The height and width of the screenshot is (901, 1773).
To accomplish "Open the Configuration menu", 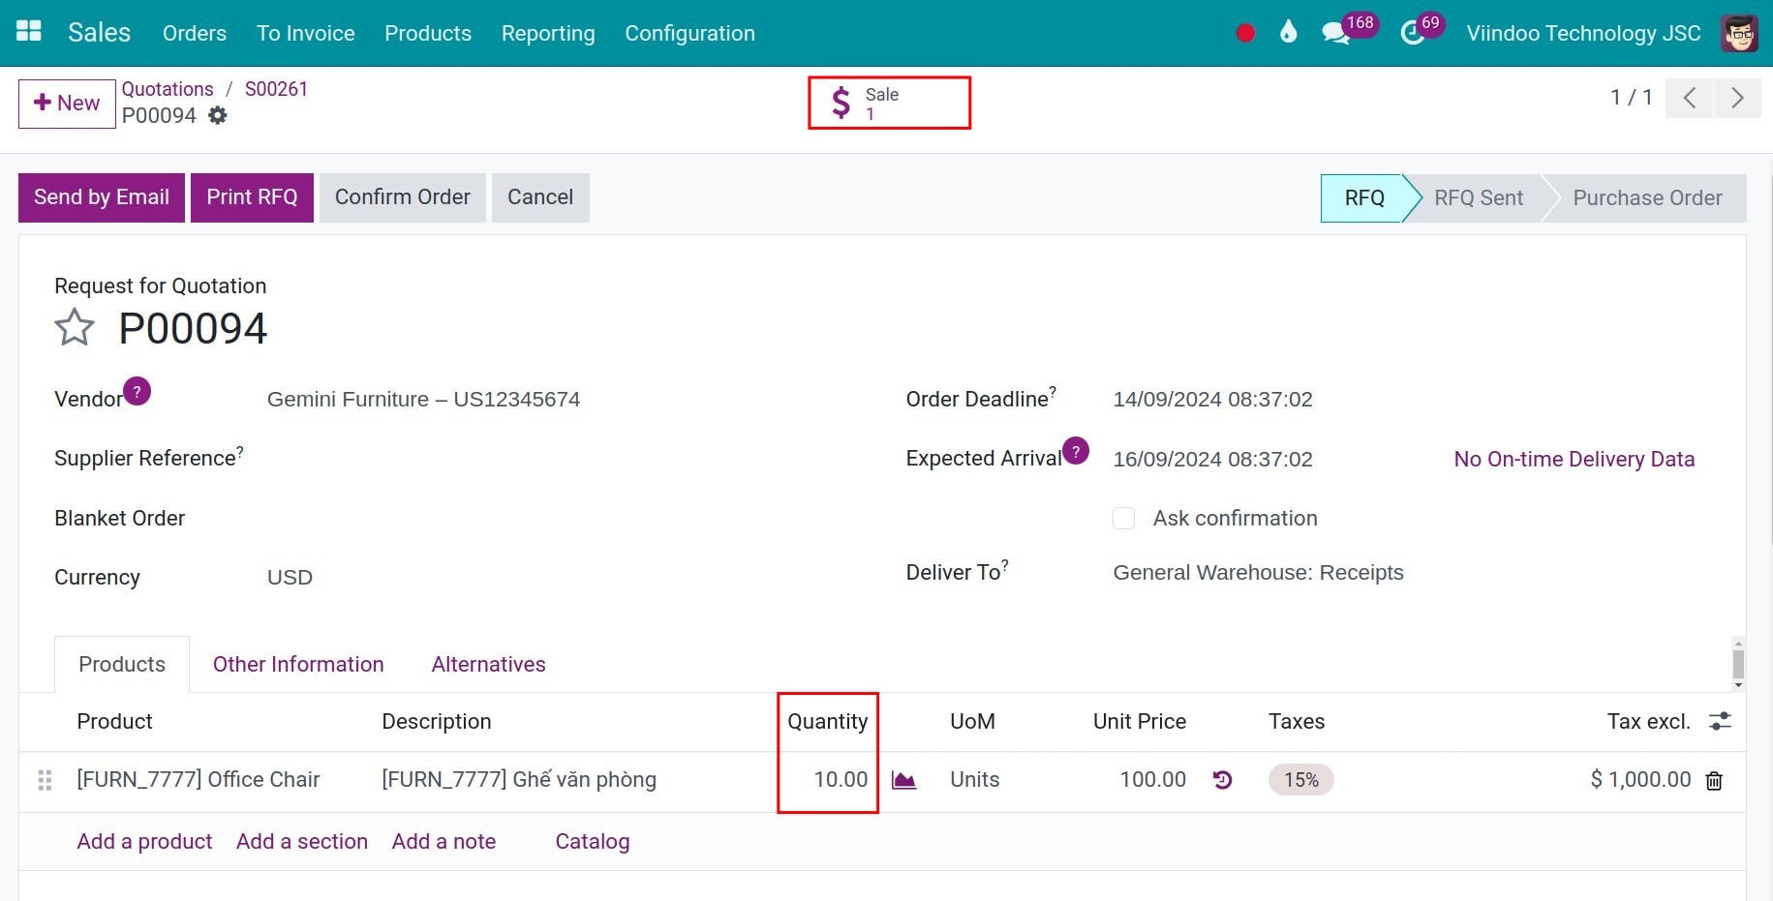I will 689,33.
